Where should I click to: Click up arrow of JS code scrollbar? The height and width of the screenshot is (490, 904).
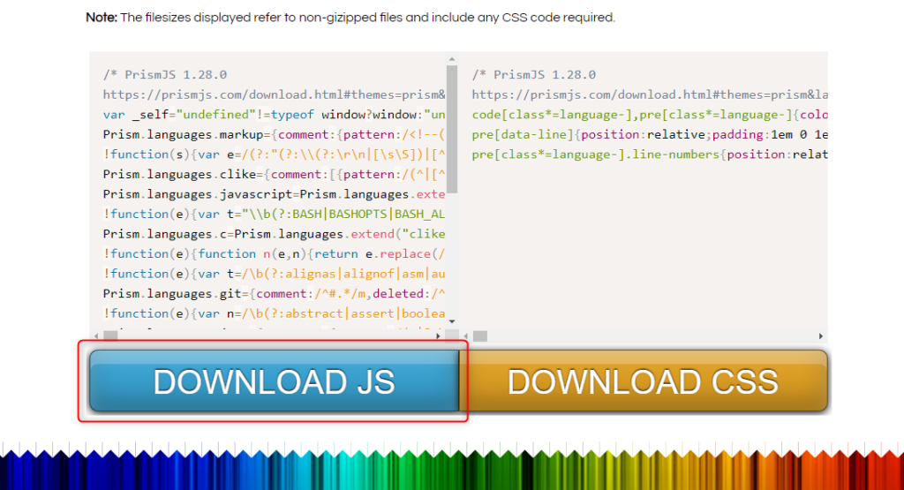pyautogui.click(x=452, y=59)
